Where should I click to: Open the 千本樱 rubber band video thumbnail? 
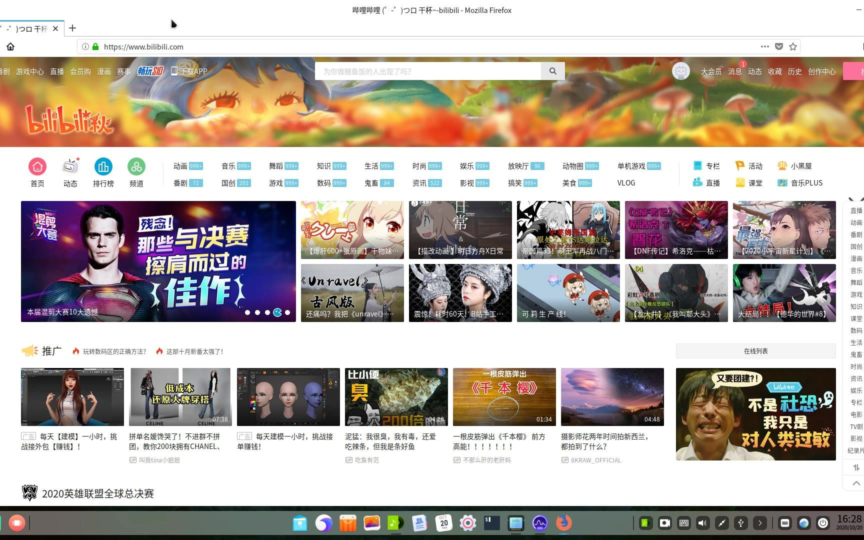(504, 397)
